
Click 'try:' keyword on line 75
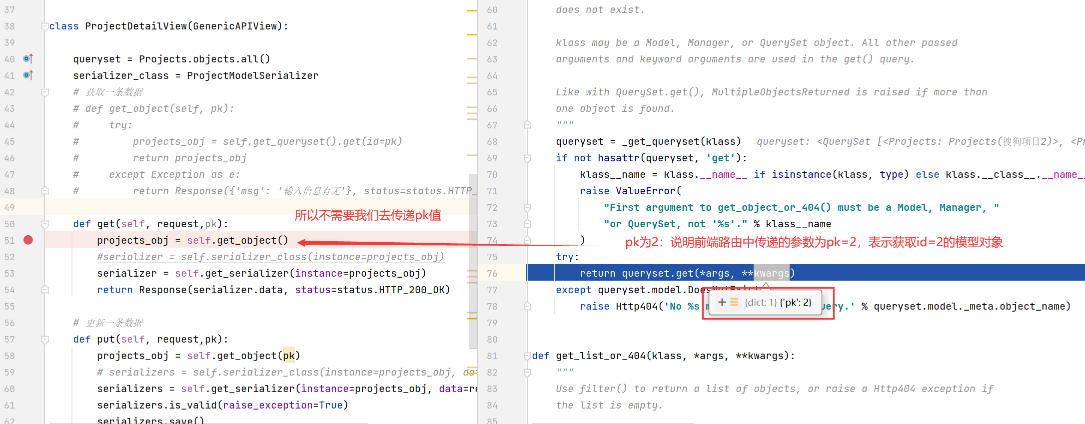click(567, 257)
